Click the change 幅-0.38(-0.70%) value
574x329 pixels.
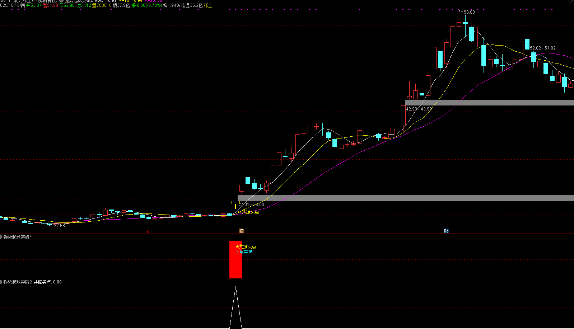coord(147,5)
